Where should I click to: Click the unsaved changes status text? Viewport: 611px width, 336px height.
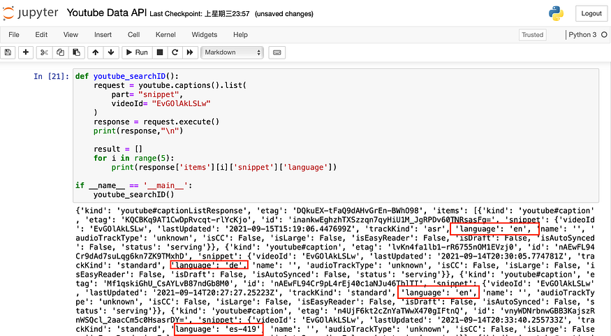tap(284, 14)
